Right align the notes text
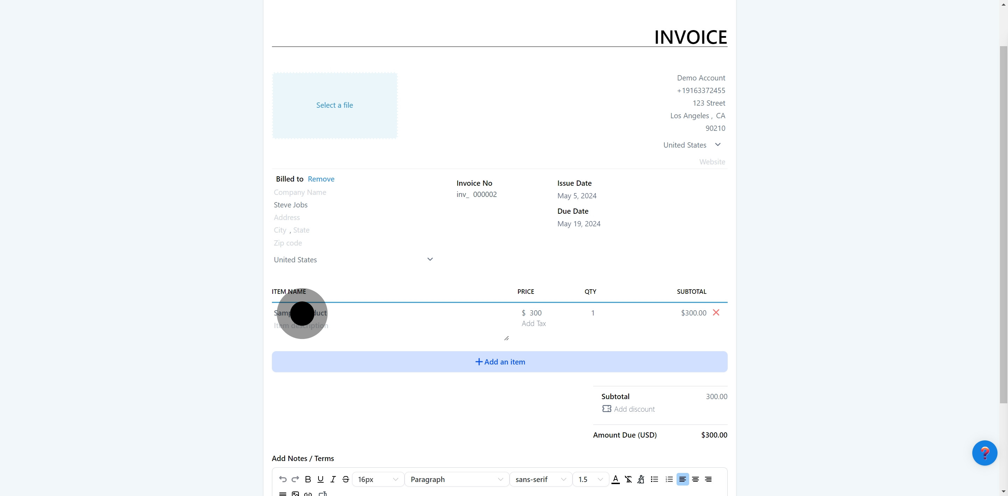Viewport: 1008px width, 496px height. click(x=708, y=479)
